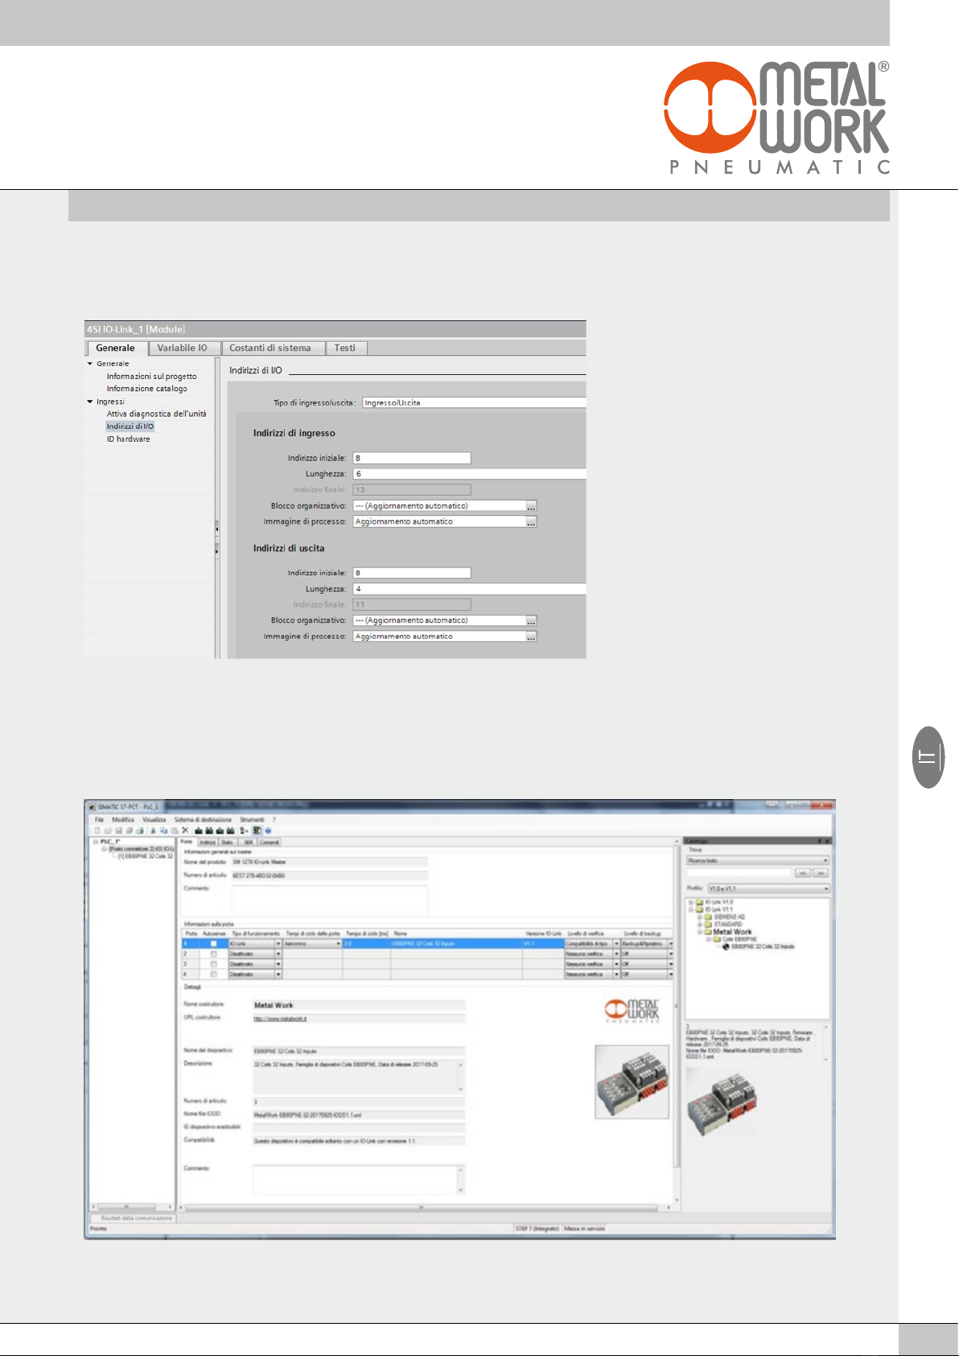Select Informazione catalogo tree item
Screen dimensions: 959x1356
[x=147, y=389]
